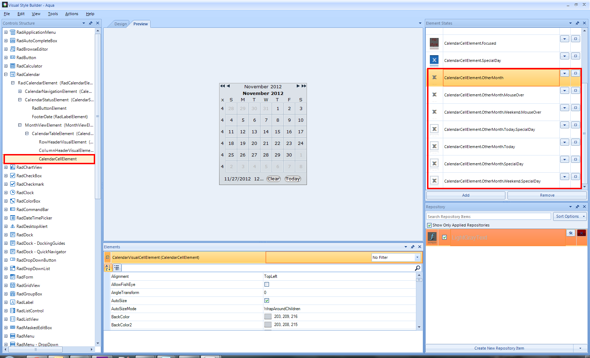The height and width of the screenshot is (358, 590).
Task: Pin the Repository panel
Action: [x=577, y=207]
